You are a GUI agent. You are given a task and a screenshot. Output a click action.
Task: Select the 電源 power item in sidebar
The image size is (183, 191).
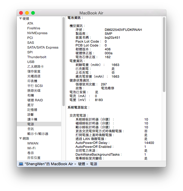[31, 124]
